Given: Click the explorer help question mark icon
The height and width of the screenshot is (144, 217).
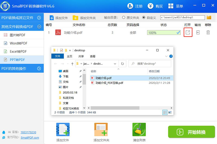Looking at the screenshot, I should (171, 56).
